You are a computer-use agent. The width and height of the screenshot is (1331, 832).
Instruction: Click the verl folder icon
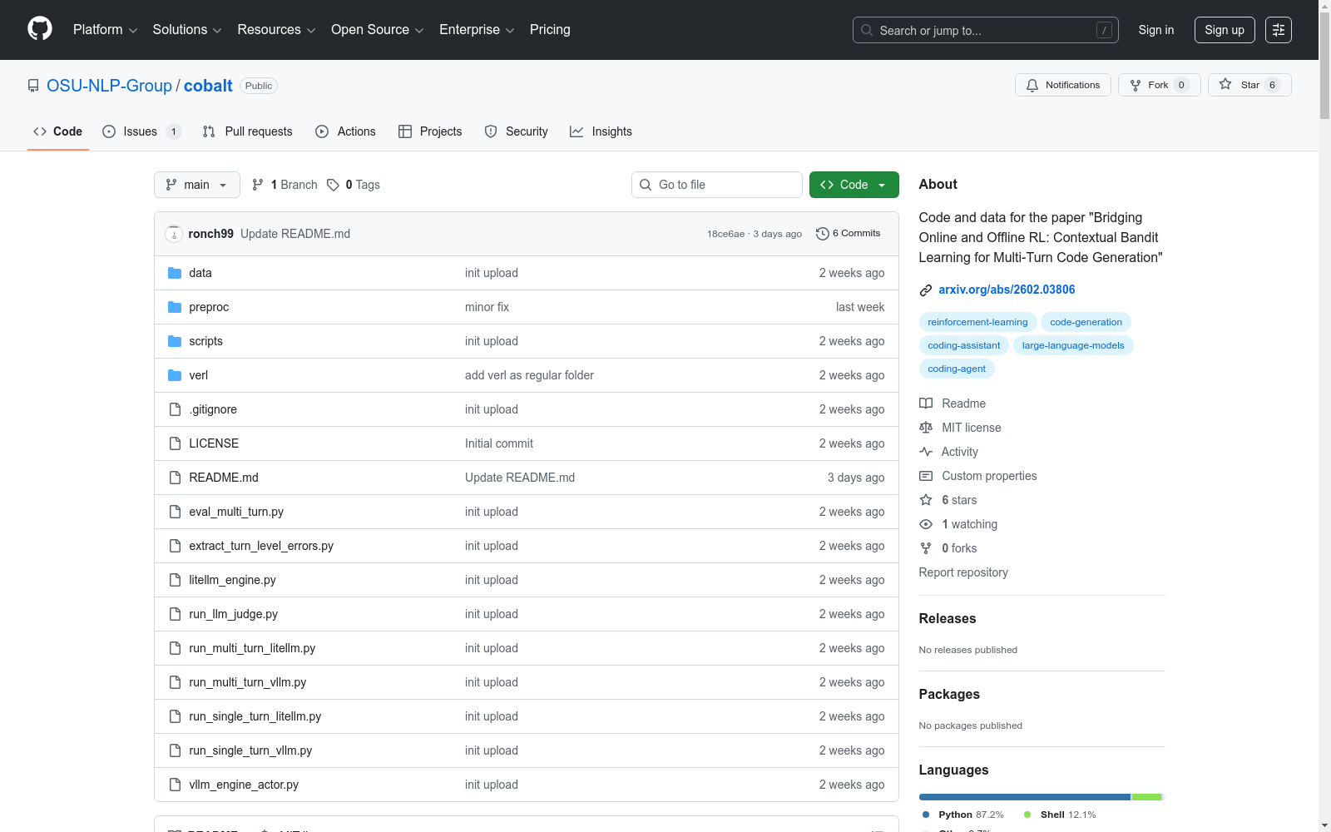point(175,375)
